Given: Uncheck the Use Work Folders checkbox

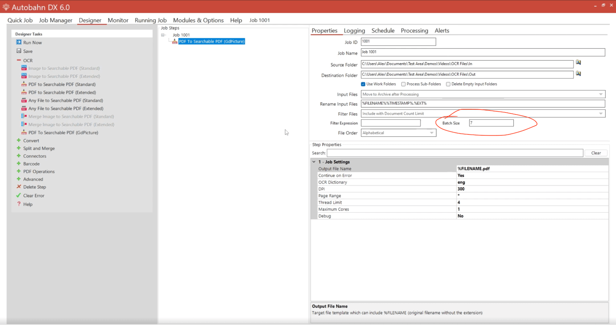Looking at the screenshot, I should click(363, 84).
